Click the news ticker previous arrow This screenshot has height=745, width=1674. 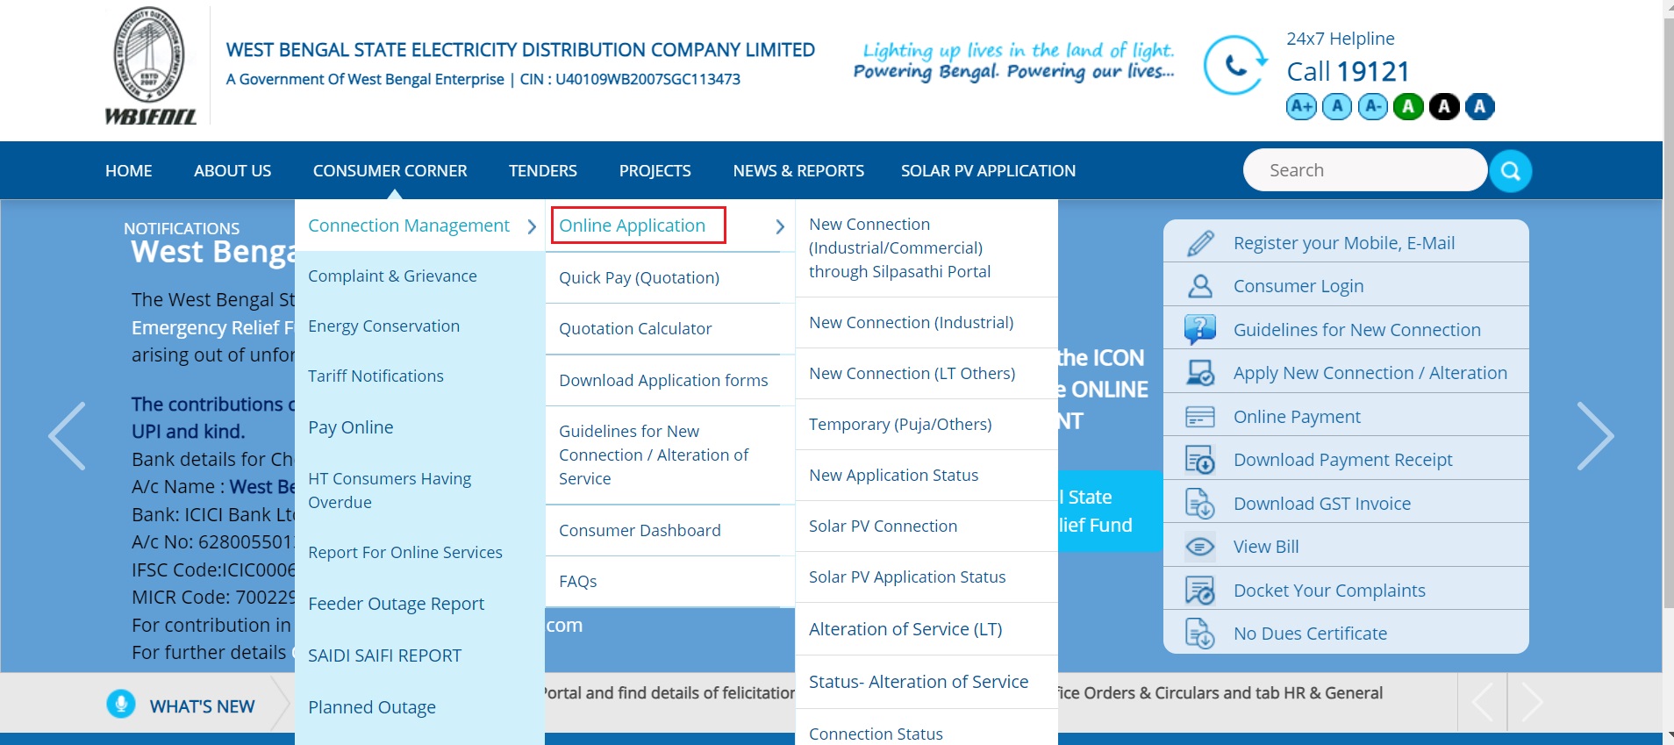[x=1483, y=702]
